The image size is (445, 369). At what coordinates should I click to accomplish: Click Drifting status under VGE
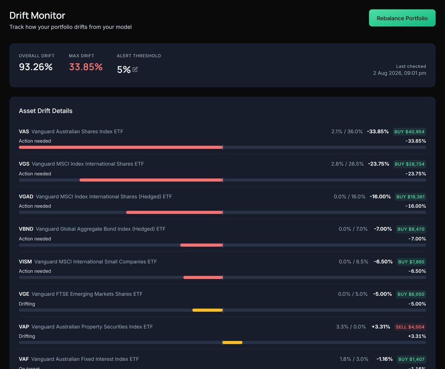27,304
